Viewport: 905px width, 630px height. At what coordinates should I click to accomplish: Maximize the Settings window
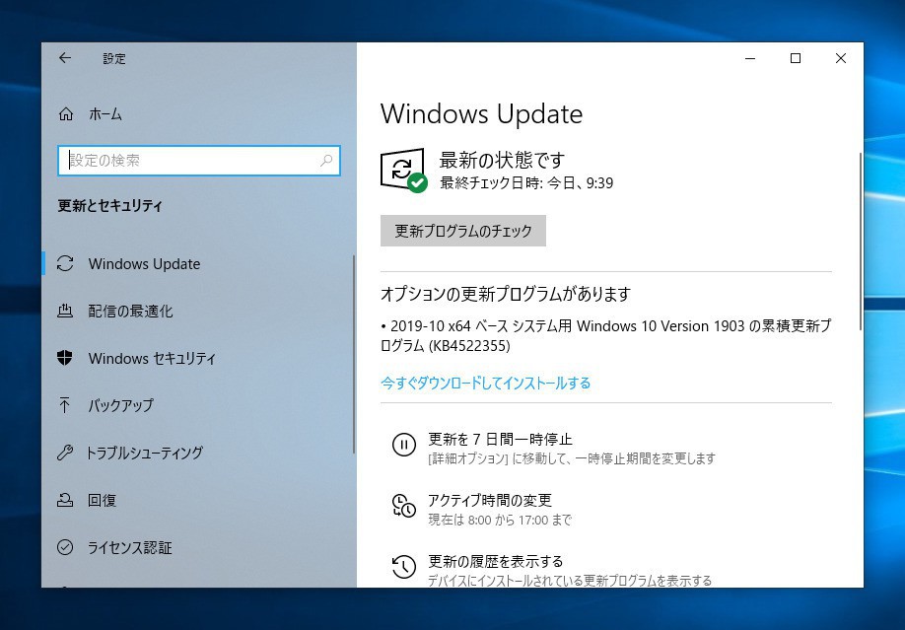(x=796, y=58)
